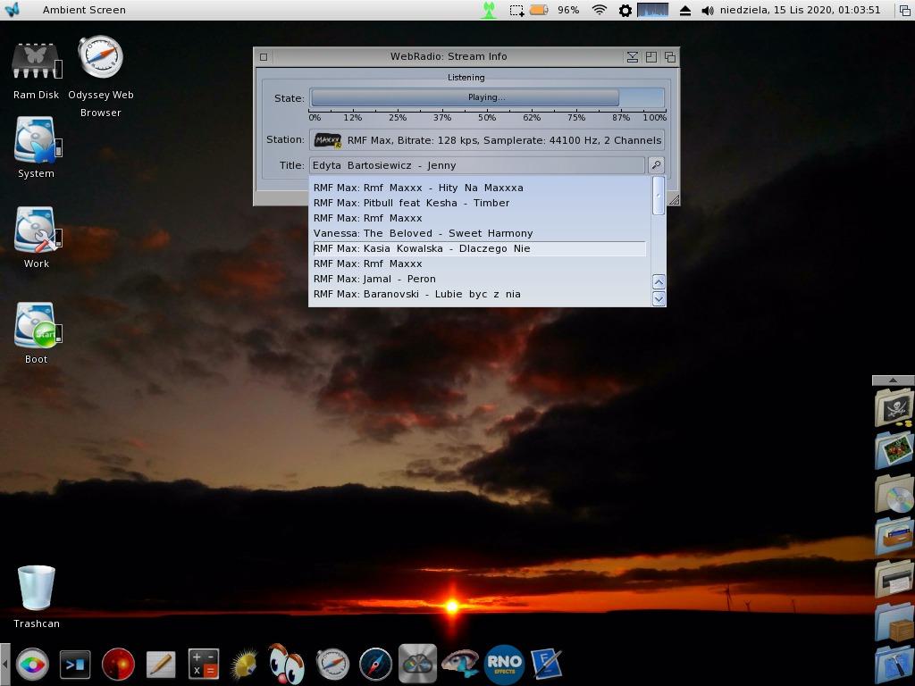Open the photo folder in side panel
Screen dimensions: 915x686
(894, 450)
